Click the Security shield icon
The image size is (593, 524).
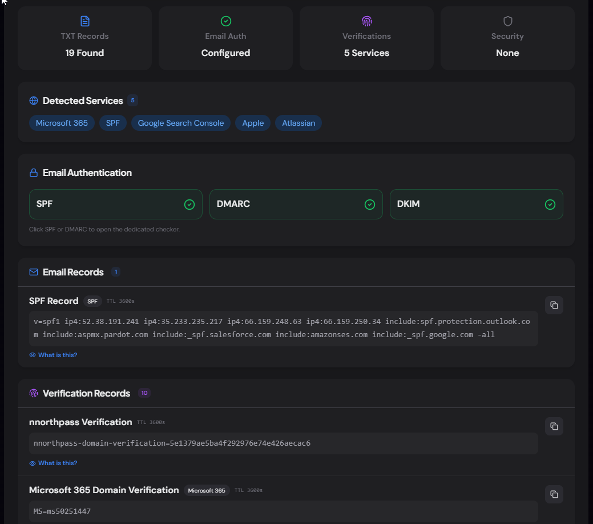point(507,21)
